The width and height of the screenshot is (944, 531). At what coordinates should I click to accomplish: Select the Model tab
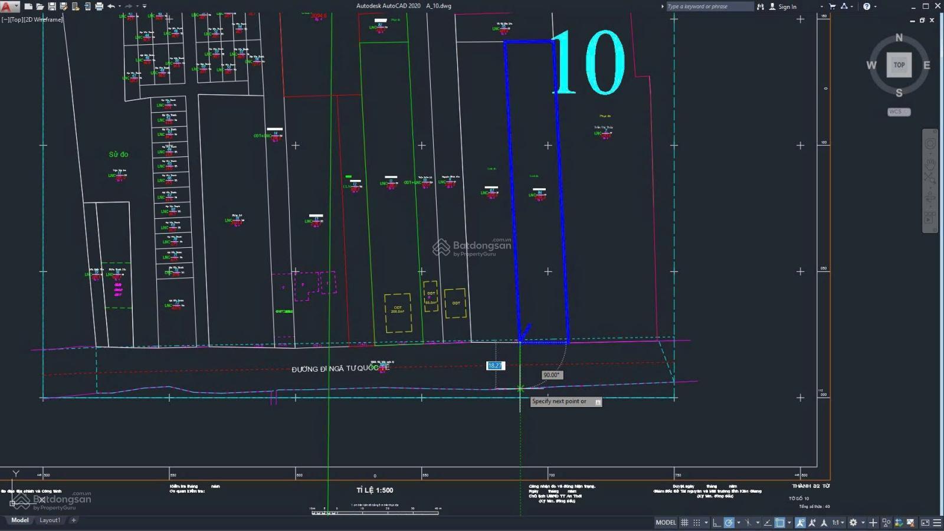click(19, 520)
